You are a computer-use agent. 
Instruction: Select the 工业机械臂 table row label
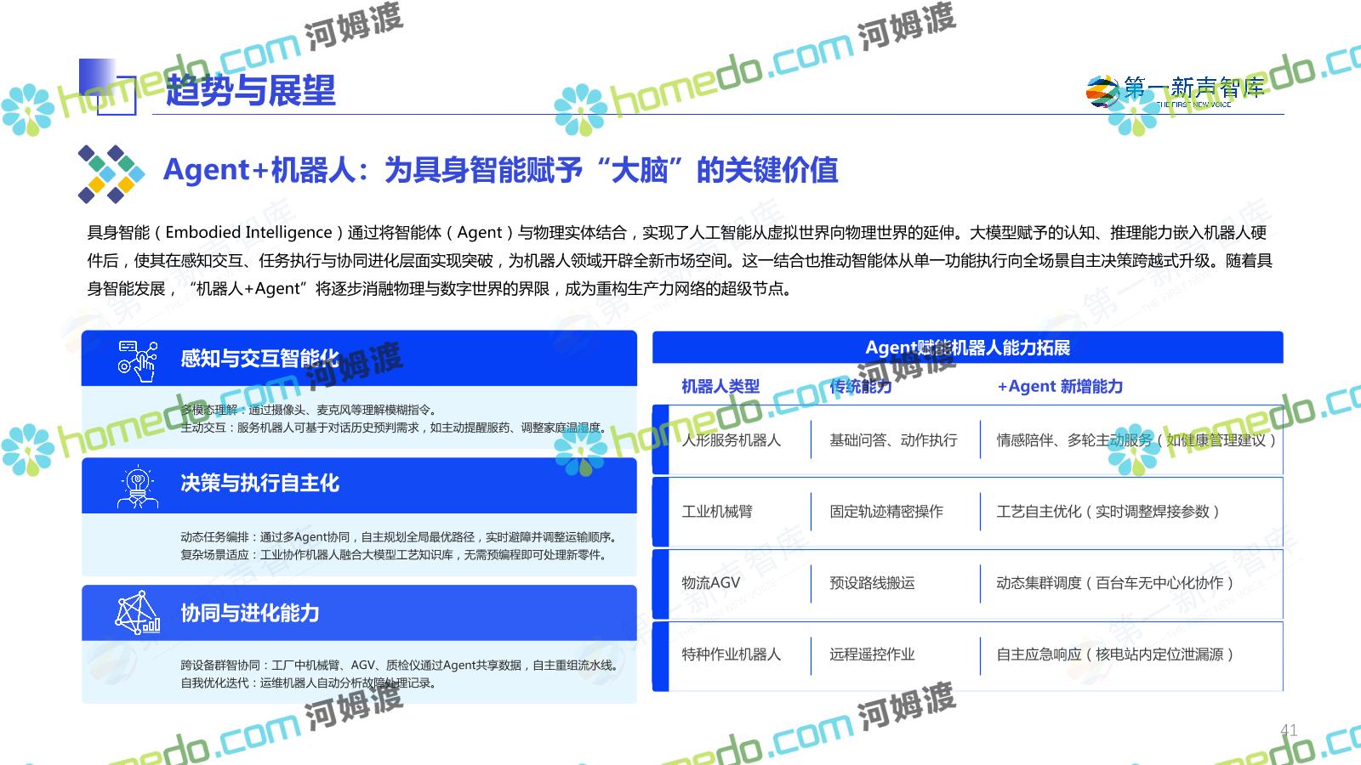(716, 512)
